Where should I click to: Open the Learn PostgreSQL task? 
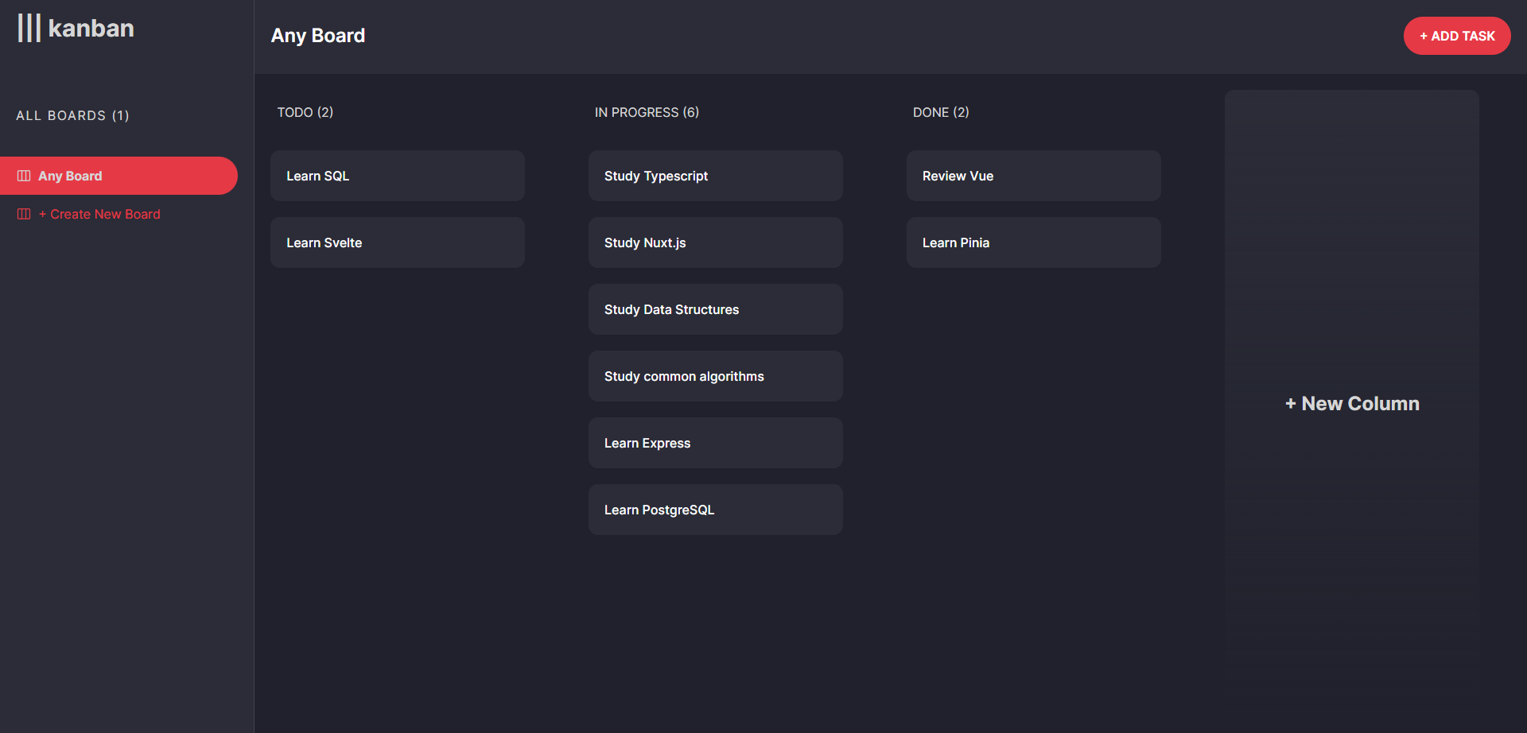[x=715, y=510]
